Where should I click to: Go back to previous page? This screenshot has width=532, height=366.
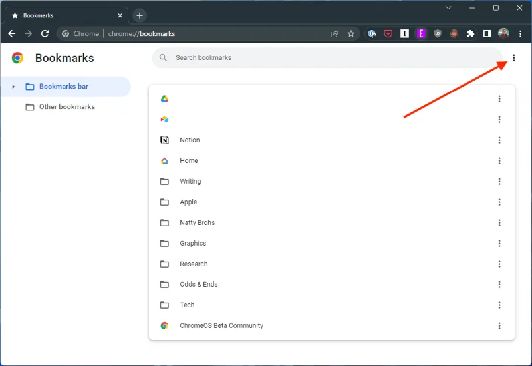point(11,33)
